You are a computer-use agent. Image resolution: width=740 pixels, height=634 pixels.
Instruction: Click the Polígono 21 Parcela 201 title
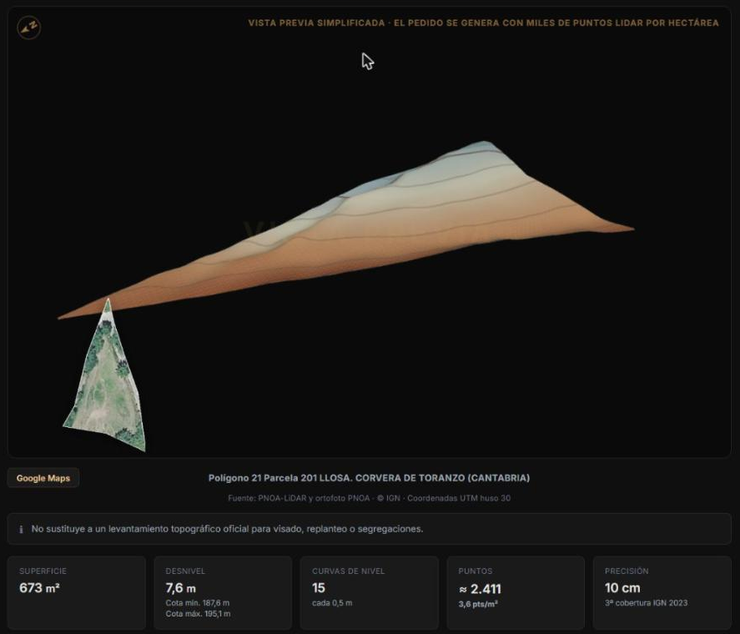[x=369, y=478]
